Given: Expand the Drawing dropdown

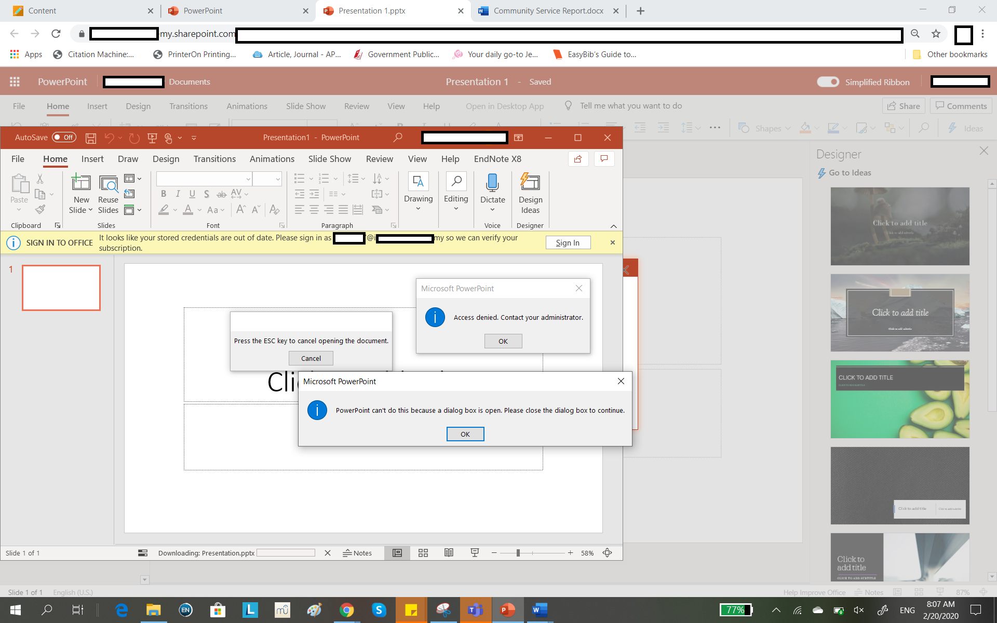Looking at the screenshot, I should [418, 209].
